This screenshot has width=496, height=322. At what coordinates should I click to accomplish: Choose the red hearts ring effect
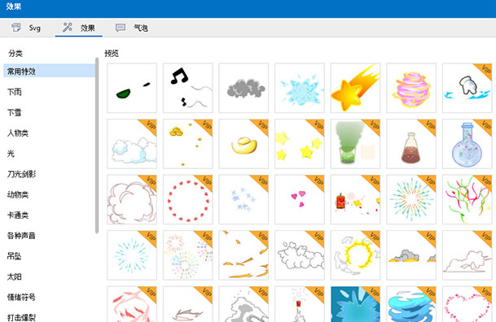pyautogui.click(x=188, y=199)
